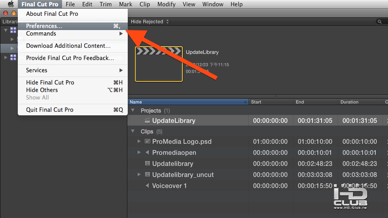Choose About Final Cut Pro
This screenshot has width=388, height=218.
pos(73,14)
